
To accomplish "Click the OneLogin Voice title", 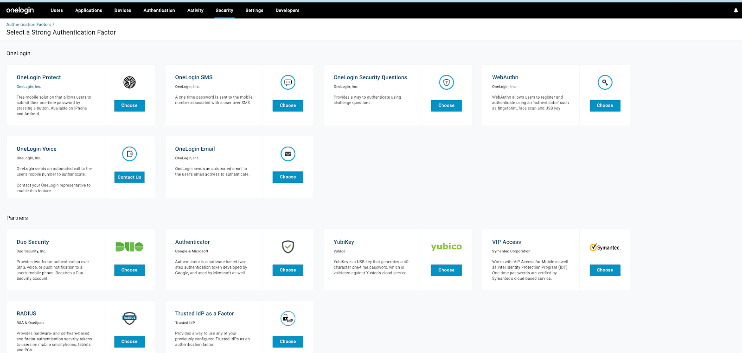I will 37,149.
